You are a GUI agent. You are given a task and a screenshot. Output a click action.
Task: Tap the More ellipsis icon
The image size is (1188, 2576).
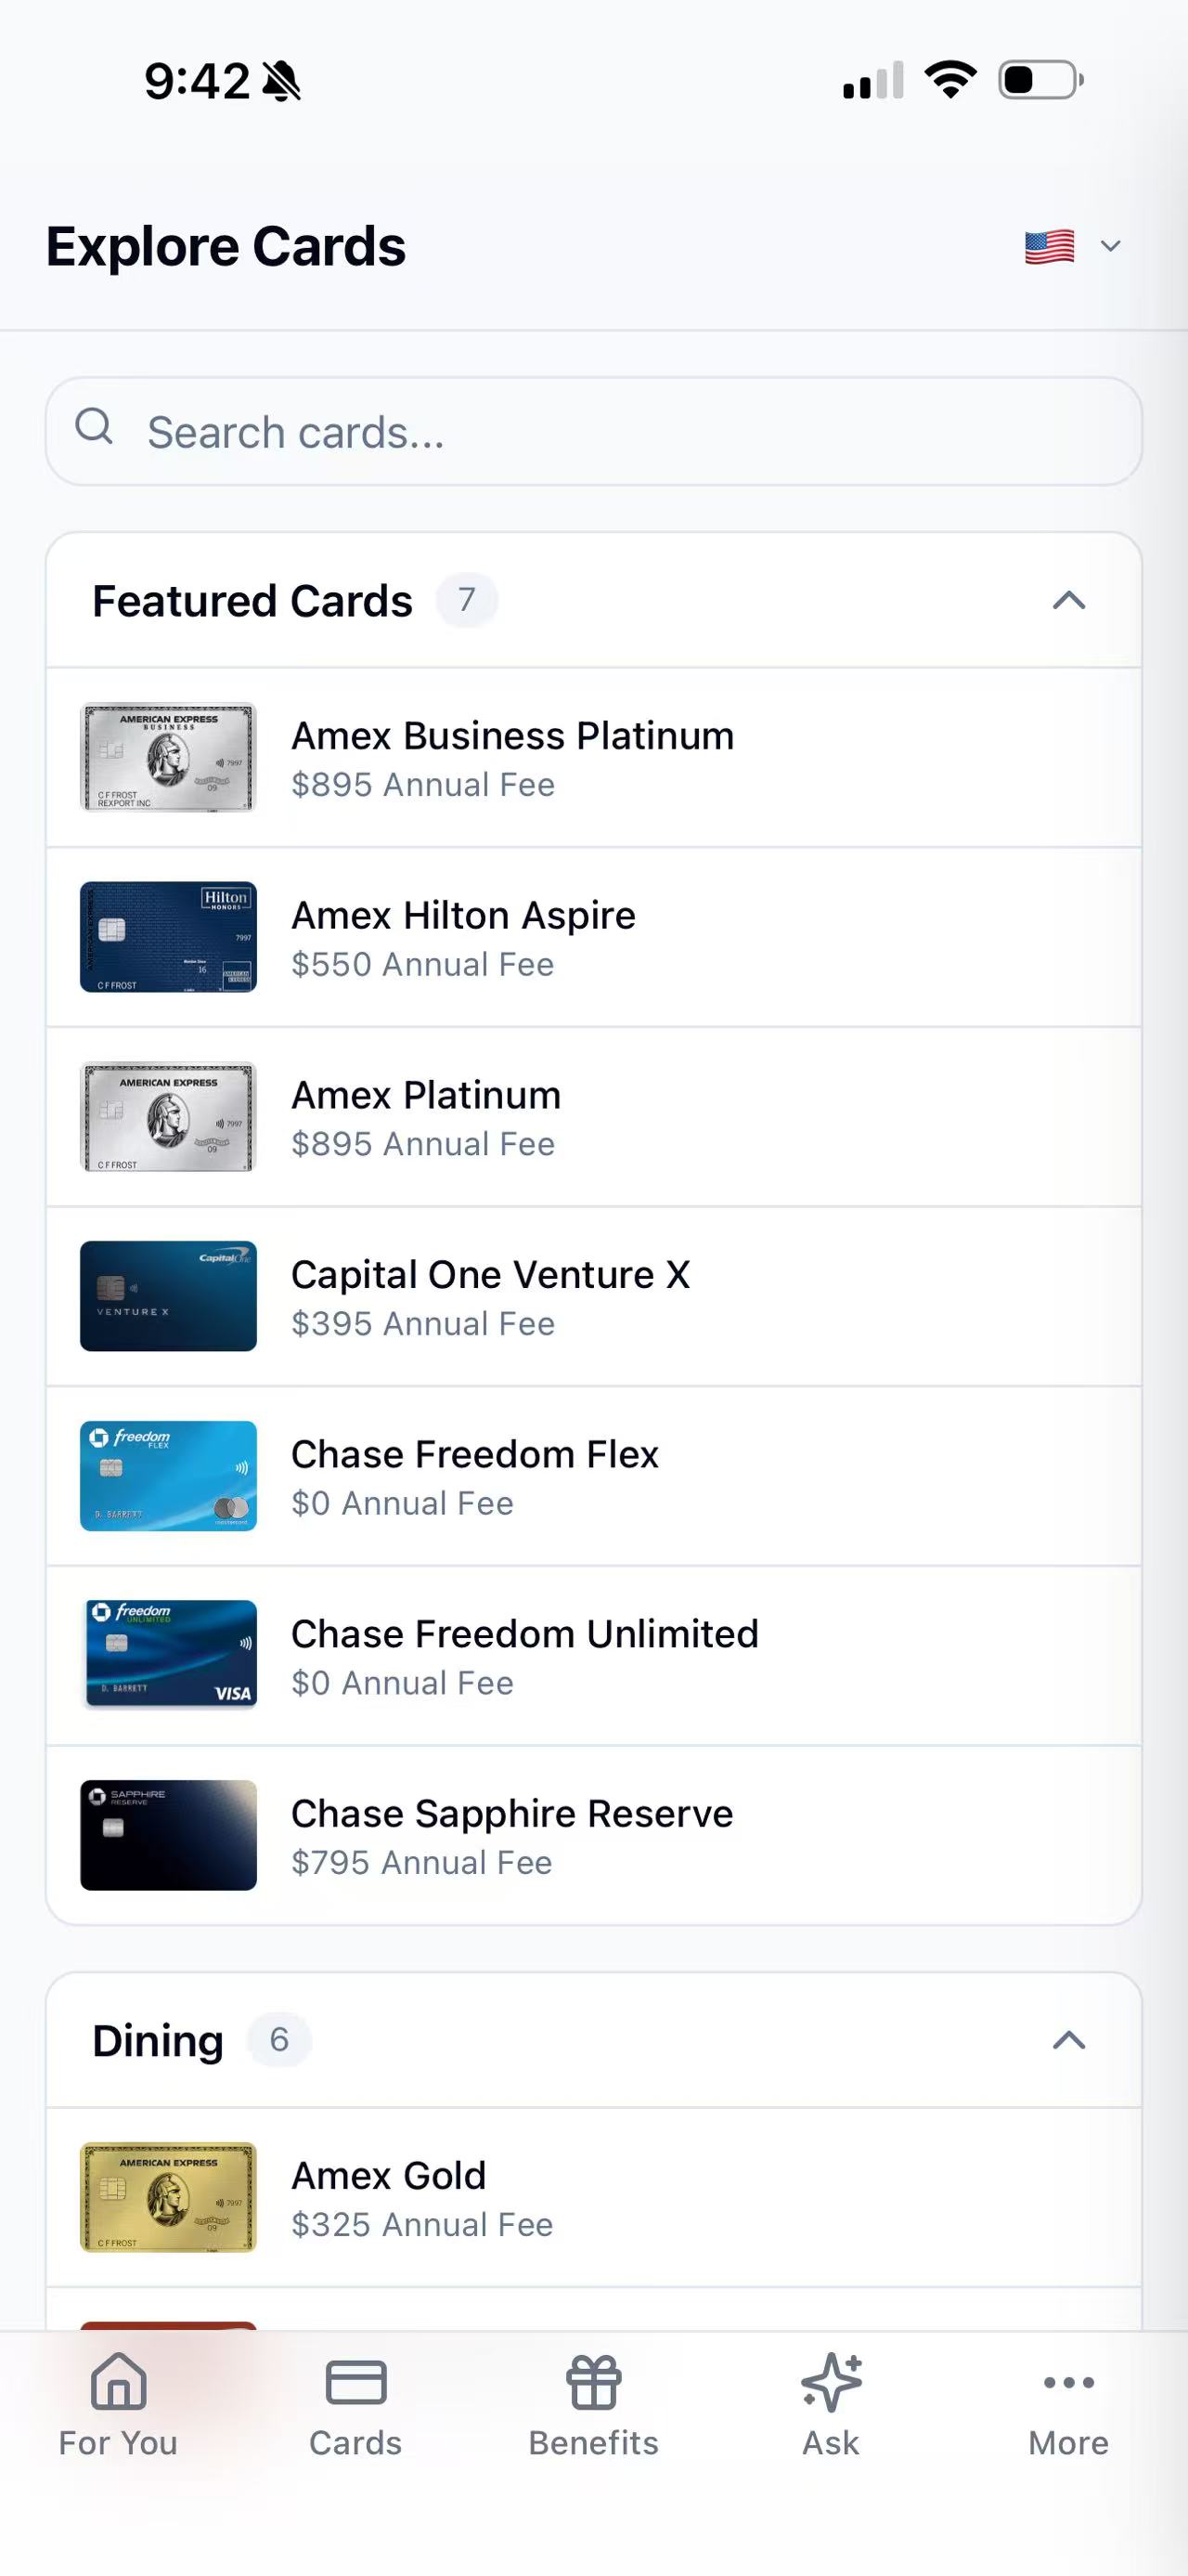[x=1068, y=2381]
